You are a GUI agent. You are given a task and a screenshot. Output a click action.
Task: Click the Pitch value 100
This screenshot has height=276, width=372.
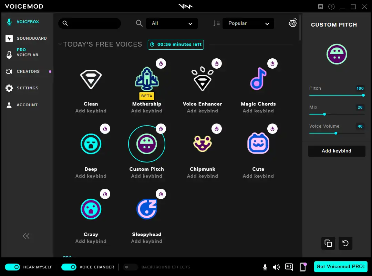360,88
